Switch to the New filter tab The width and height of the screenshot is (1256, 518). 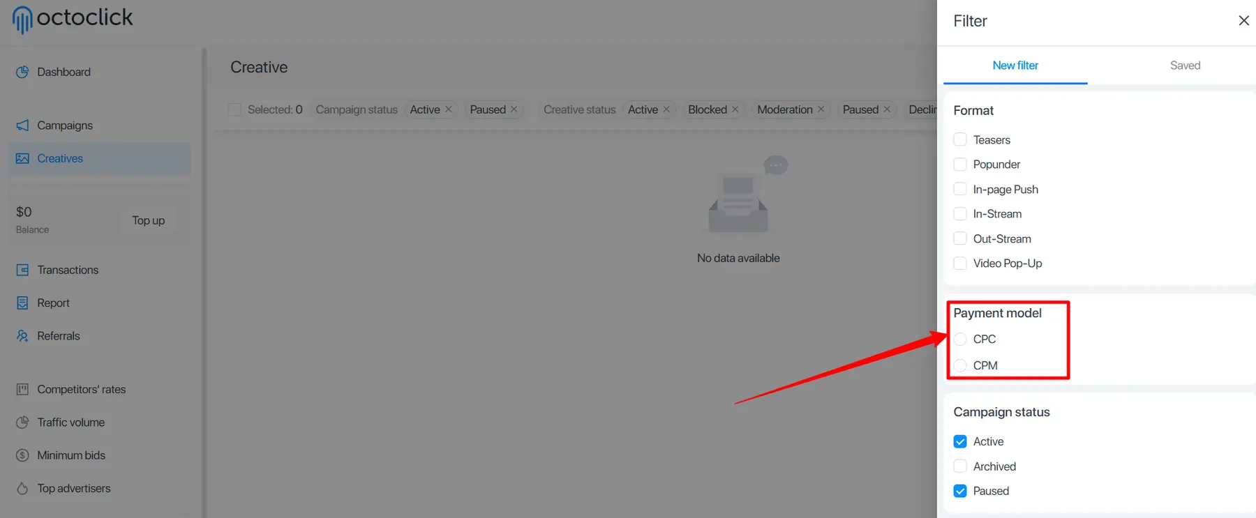pyautogui.click(x=1015, y=66)
